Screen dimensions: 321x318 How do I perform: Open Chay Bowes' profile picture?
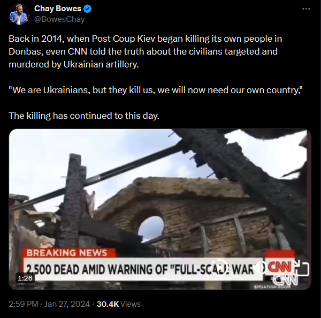(19, 14)
